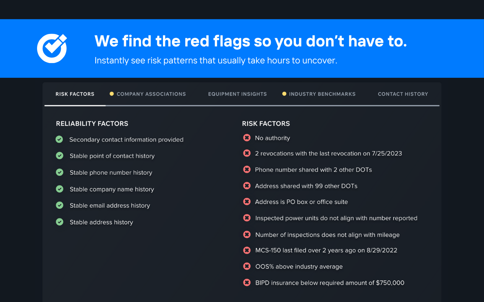This screenshot has height=302, width=484.
Task: Click red X icon beside No authority
Action: tap(247, 138)
